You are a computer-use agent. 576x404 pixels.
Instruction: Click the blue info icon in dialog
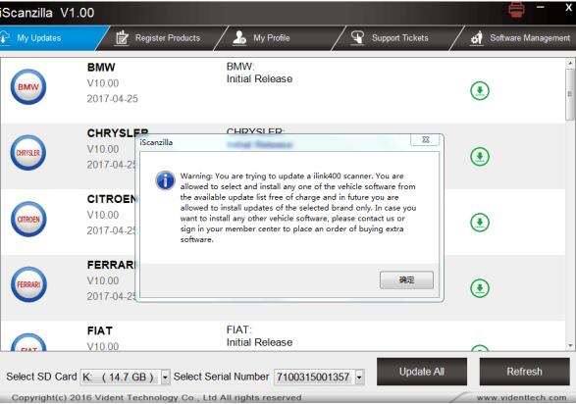(165, 180)
